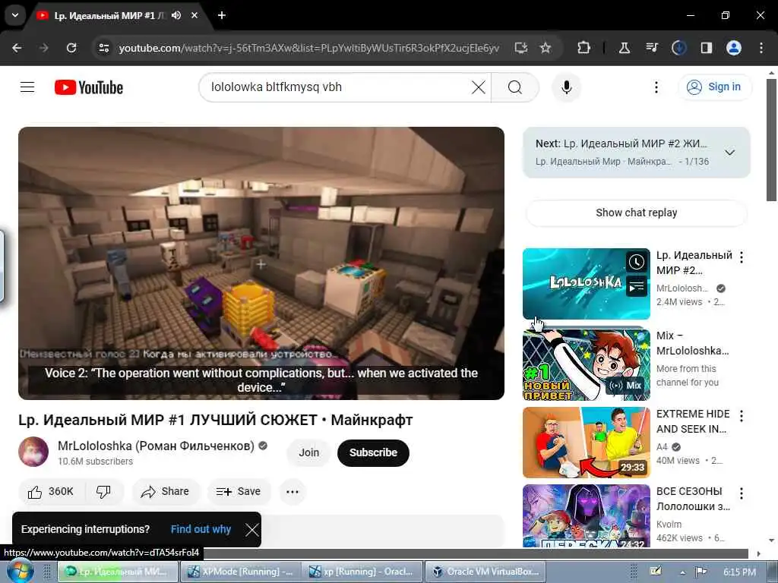
Task: Open the Mix – MrLololoshka title
Action: click(x=693, y=343)
